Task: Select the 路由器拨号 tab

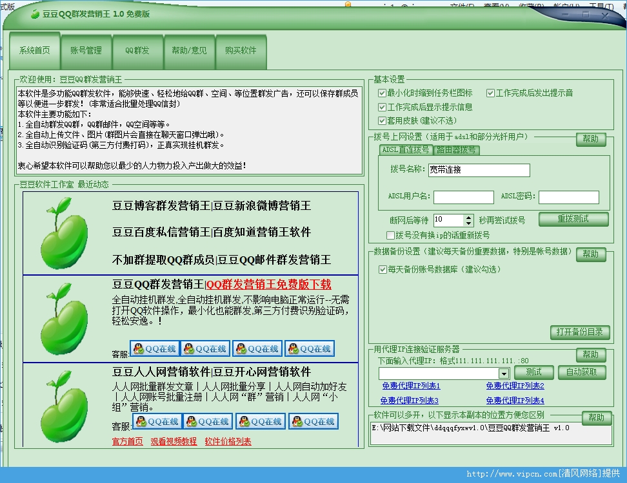Action: pyautogui.click(x=456, y=150)
